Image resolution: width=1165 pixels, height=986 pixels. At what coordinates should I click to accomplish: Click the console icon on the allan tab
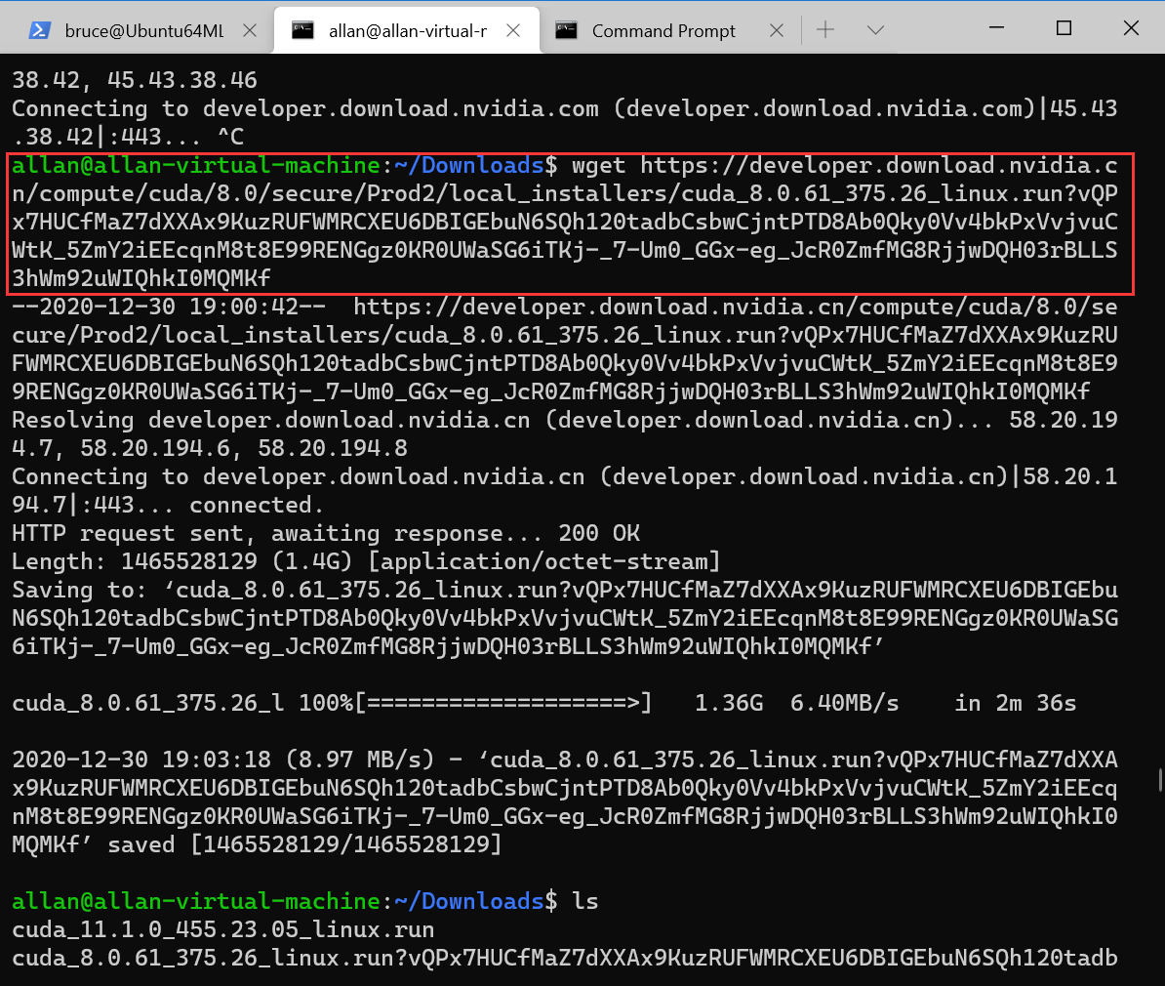(302, 30)
